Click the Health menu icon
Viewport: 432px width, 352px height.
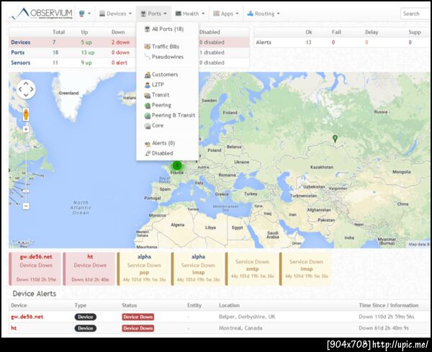click(x=179, y=14)
